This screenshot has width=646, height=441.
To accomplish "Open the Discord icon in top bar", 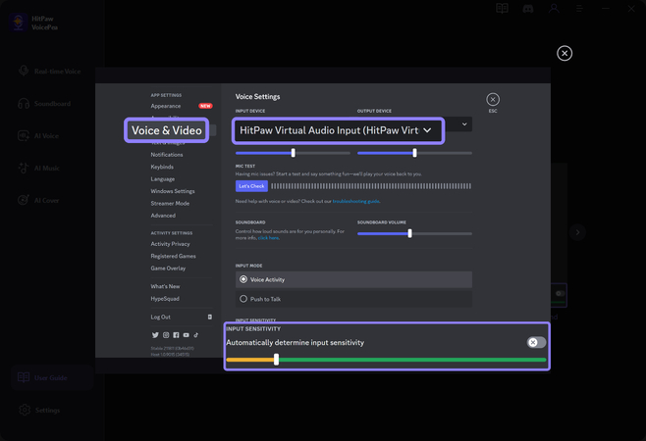I will [x=528, y=9].
